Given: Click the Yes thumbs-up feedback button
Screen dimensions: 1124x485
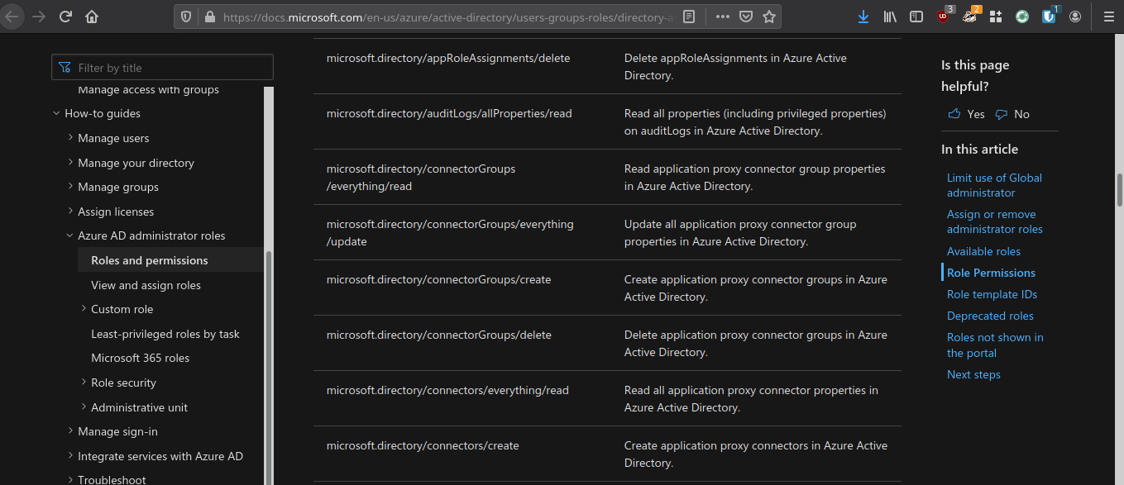Looking at the screenshot, I should tap(966, 114).
